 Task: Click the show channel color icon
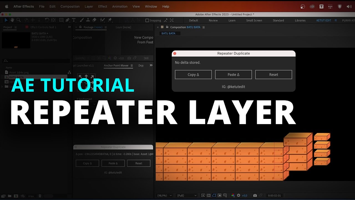click(233, 196)
